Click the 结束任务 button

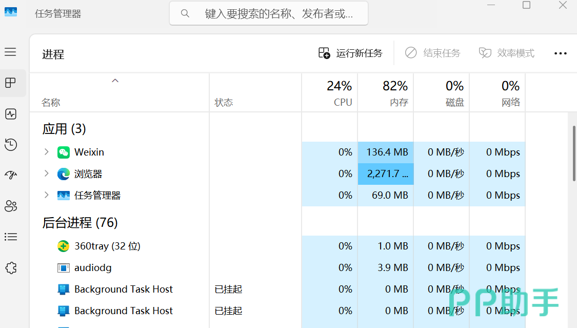(x=433, y=53)
